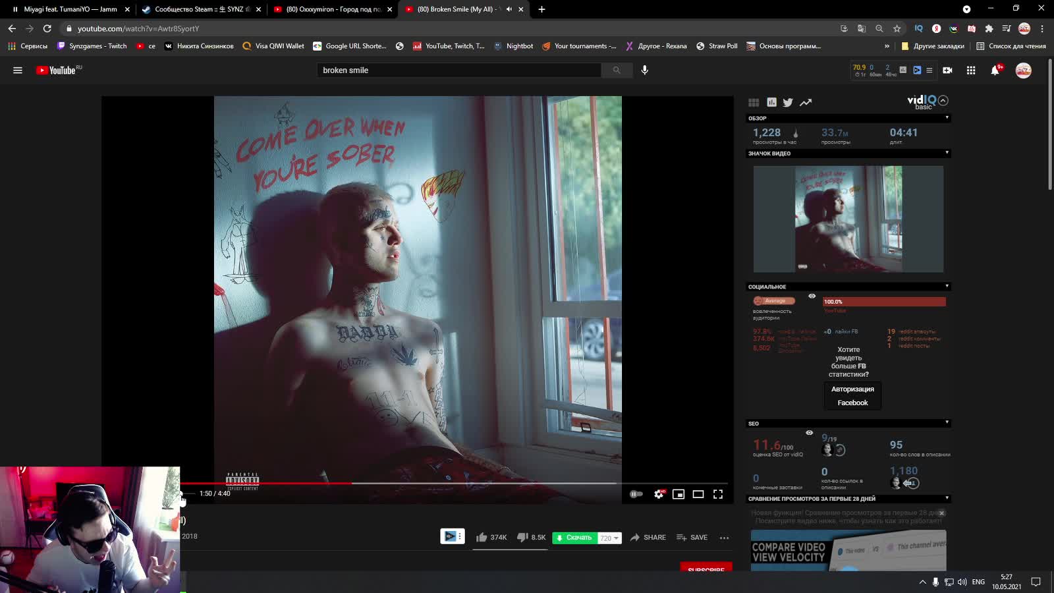Collapse the СОЦИАЛЬНОЕ section
Screen dimensions: 1054x593
(x=947, y=286)
